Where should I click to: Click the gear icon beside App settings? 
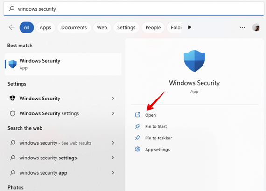click(138, 149)
